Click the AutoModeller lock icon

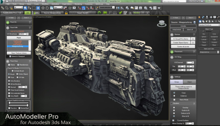66,13
